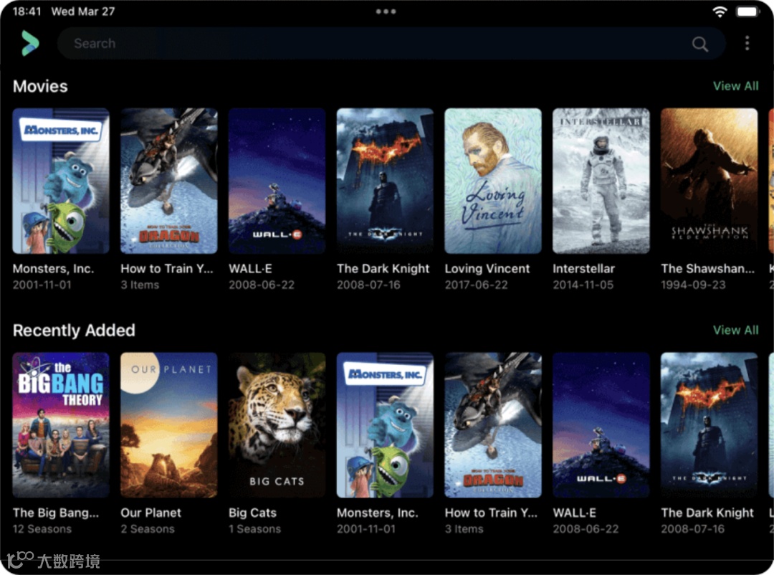Tap the three-dot multitasking indicator at top

tap(386, 11)
